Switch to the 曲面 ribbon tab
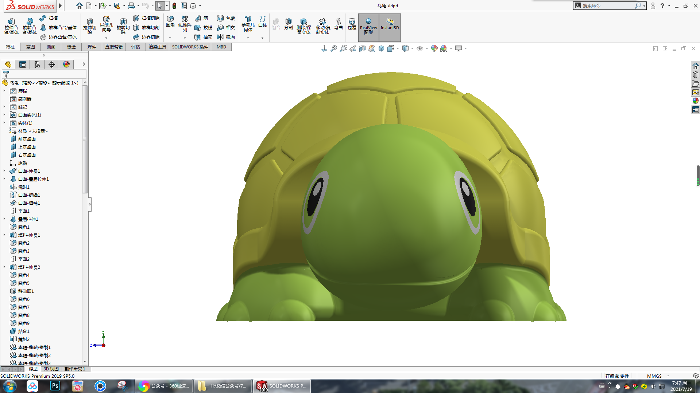The height and width of the screenshot is (393, 700). (51, 47)
